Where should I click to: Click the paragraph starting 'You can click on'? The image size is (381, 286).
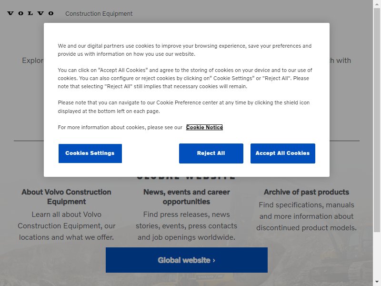tap(185, 78)
